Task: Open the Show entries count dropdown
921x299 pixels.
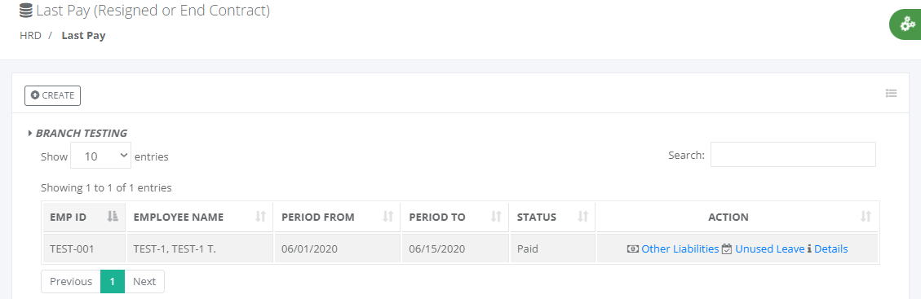Action: [100, 156]
